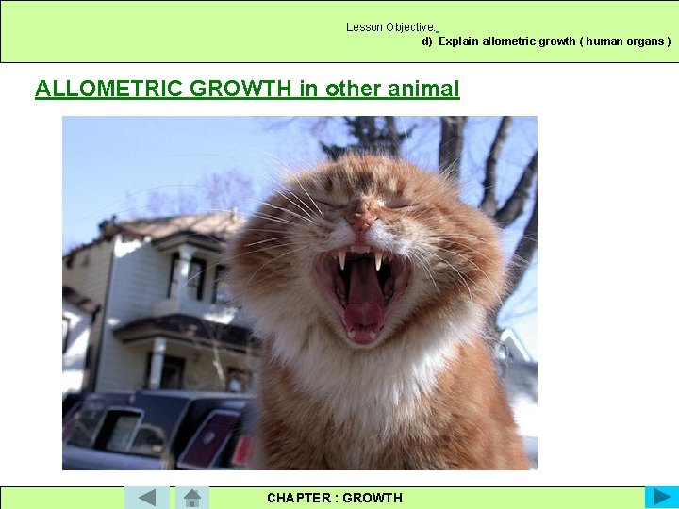Viewport: 679px width, 509px height.
Task: Select 'Explain allometric growth ( human organs )' text
Action: 555,41
